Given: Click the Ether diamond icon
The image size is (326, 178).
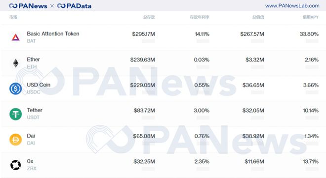Looking at the screenshot, I should (16, 63).
